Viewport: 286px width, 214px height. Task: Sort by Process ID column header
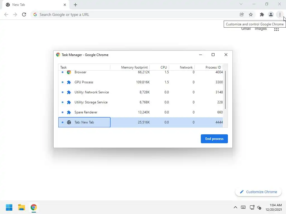click(209, 67)
